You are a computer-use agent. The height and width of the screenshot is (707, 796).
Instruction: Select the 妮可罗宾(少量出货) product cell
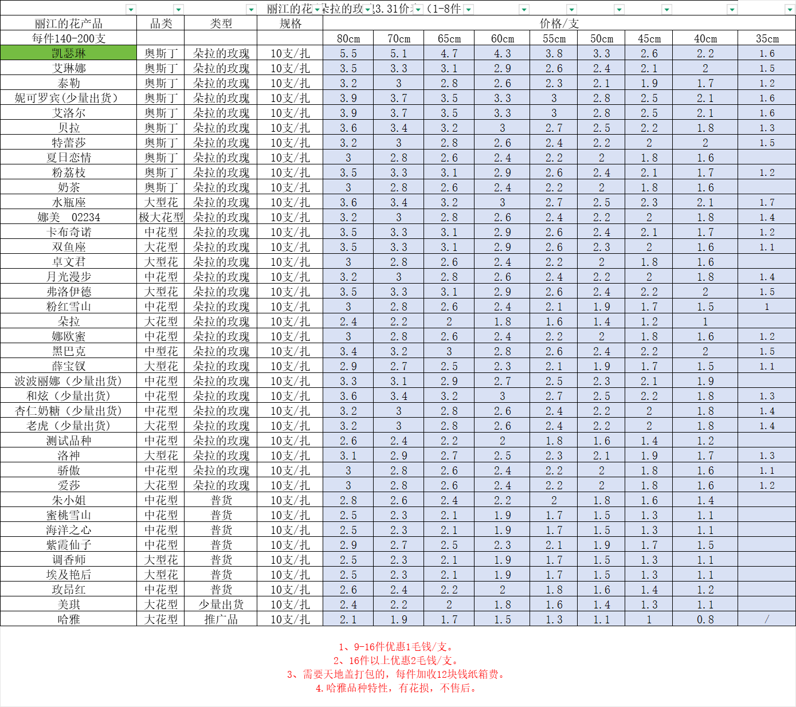(x=69, y=98)
